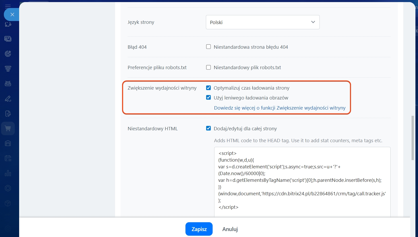Click the funnel icon in sidebar

8,69
